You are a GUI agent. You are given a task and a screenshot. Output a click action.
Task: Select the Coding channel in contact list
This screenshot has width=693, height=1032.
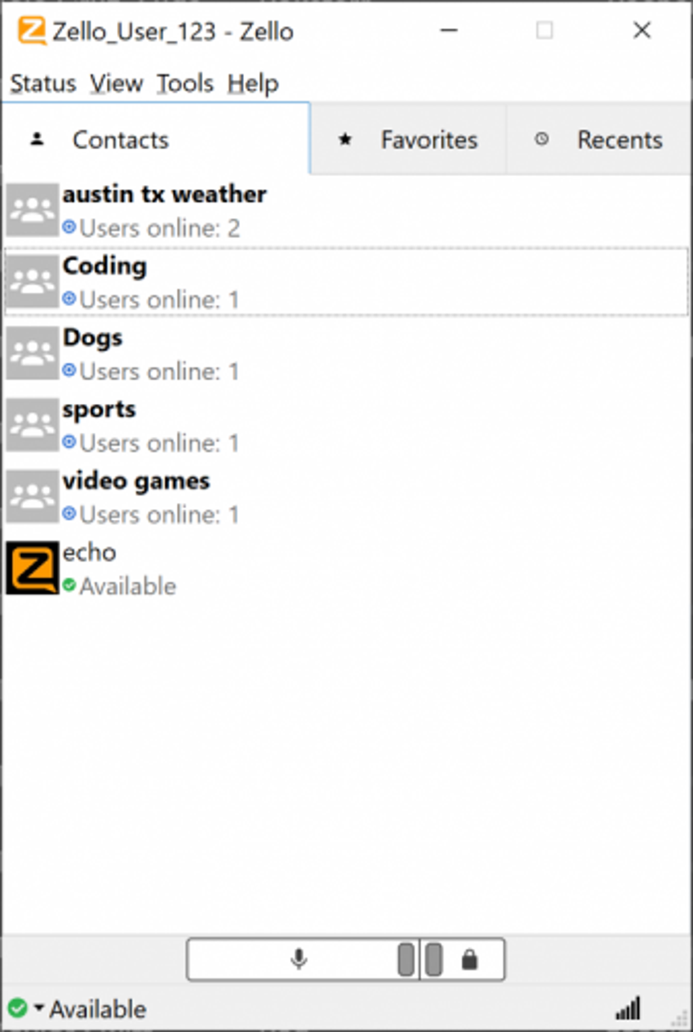tap(346, 281)
